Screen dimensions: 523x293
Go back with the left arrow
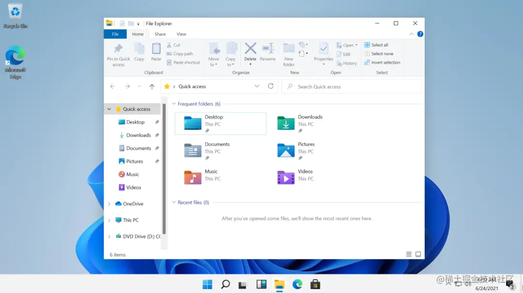point(113,86)
